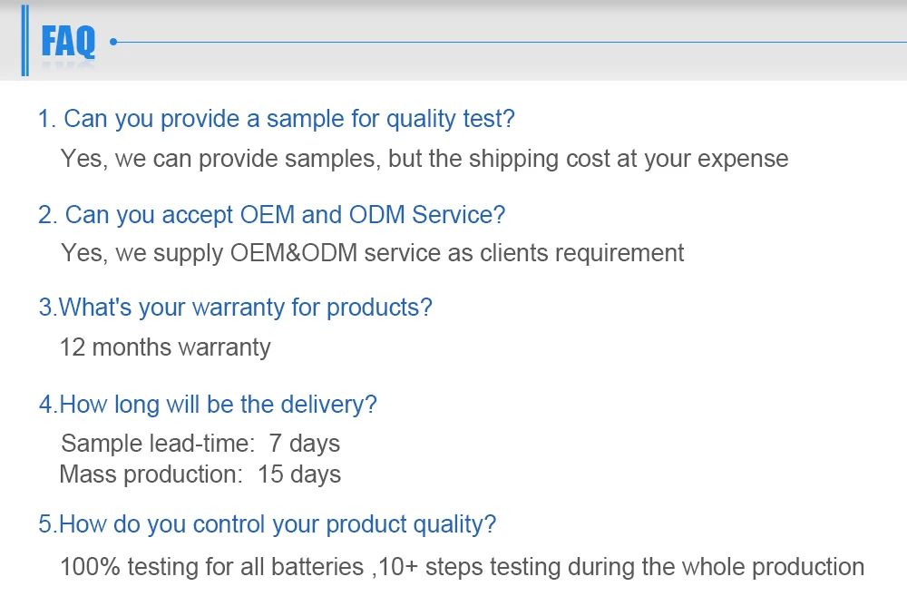
Task: Open the OEM and ODM Service question
Action: click(x=271, y=215)
